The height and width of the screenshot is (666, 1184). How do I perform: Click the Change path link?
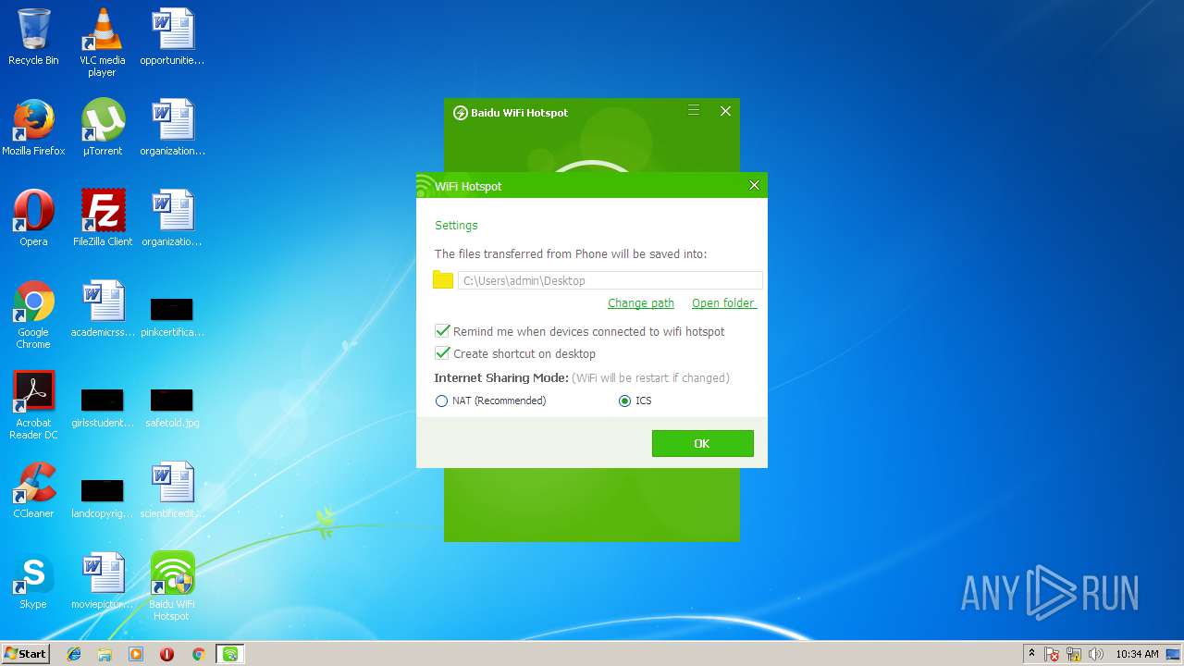point(641,303)
